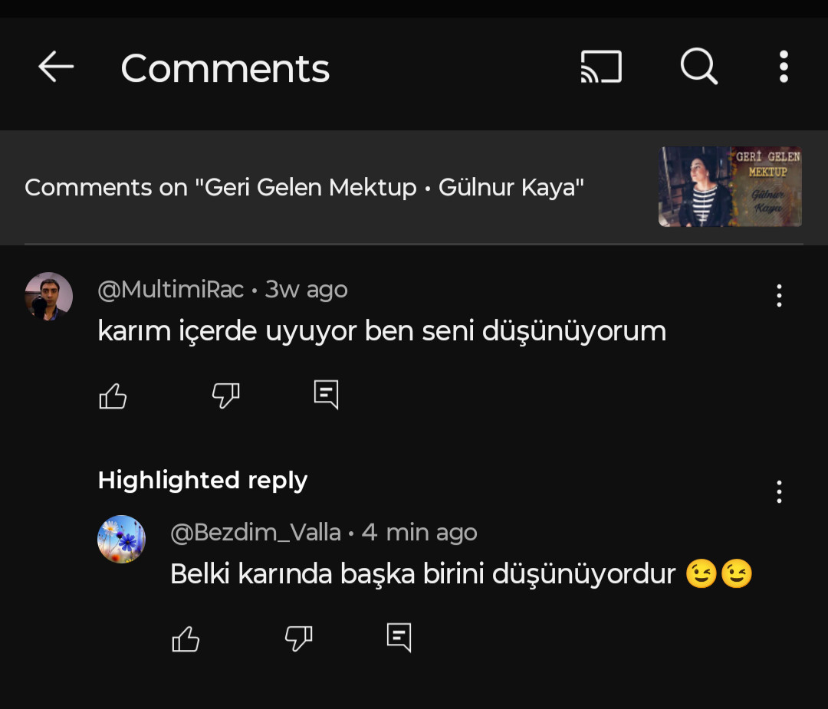Viewport: 828px width, 709px height.
Task: Tap the "Comments on Geri Gelen Mektup" header
Action: (304, 187)
